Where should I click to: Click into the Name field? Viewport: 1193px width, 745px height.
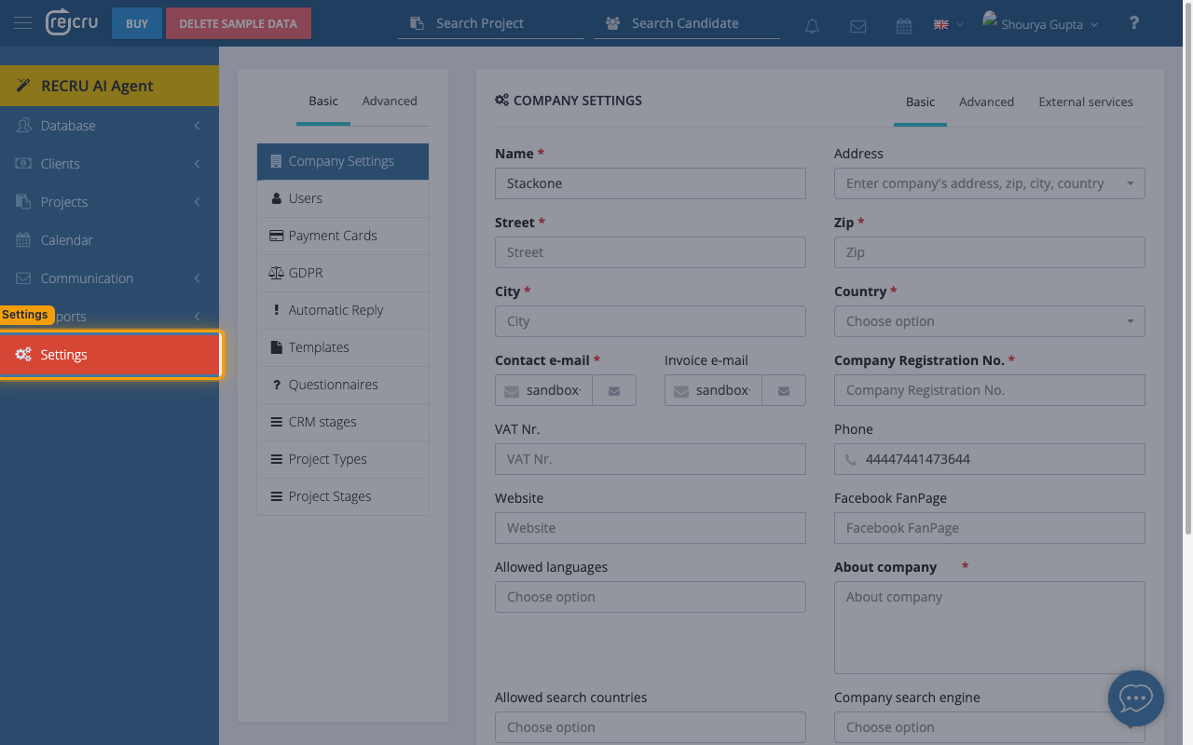[x=651, y=183]
